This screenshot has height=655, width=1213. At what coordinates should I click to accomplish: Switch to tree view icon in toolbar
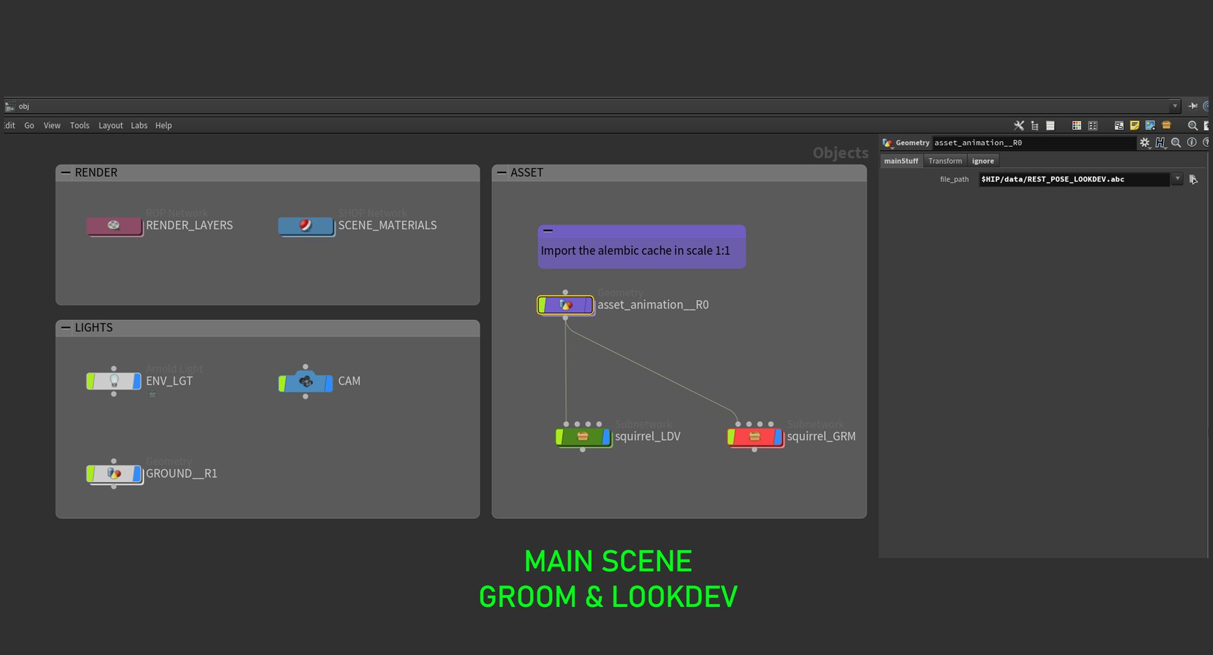click(x=1034, y=126)
